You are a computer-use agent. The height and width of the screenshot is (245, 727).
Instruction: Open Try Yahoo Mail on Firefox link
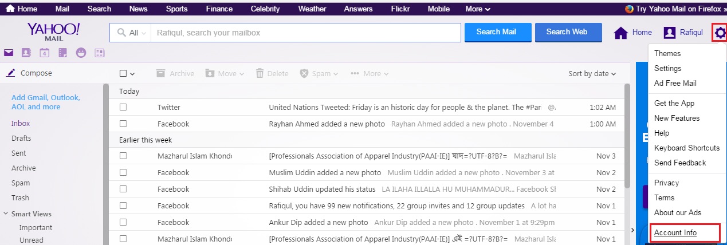coord(679,9)
